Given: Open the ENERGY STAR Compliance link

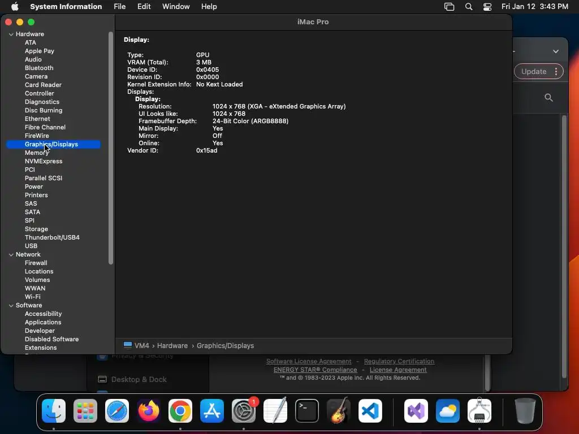Looking at the screenshot, I should tap(315, 370).
